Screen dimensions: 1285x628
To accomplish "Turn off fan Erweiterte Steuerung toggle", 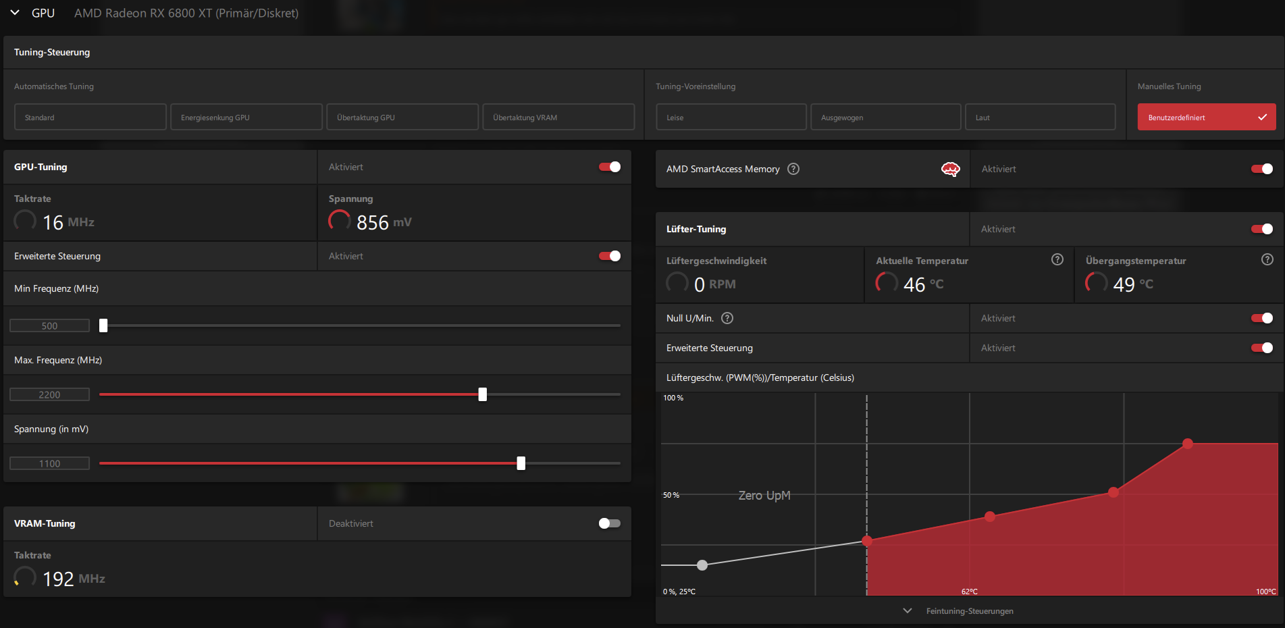I will (x=1262, y=348).
